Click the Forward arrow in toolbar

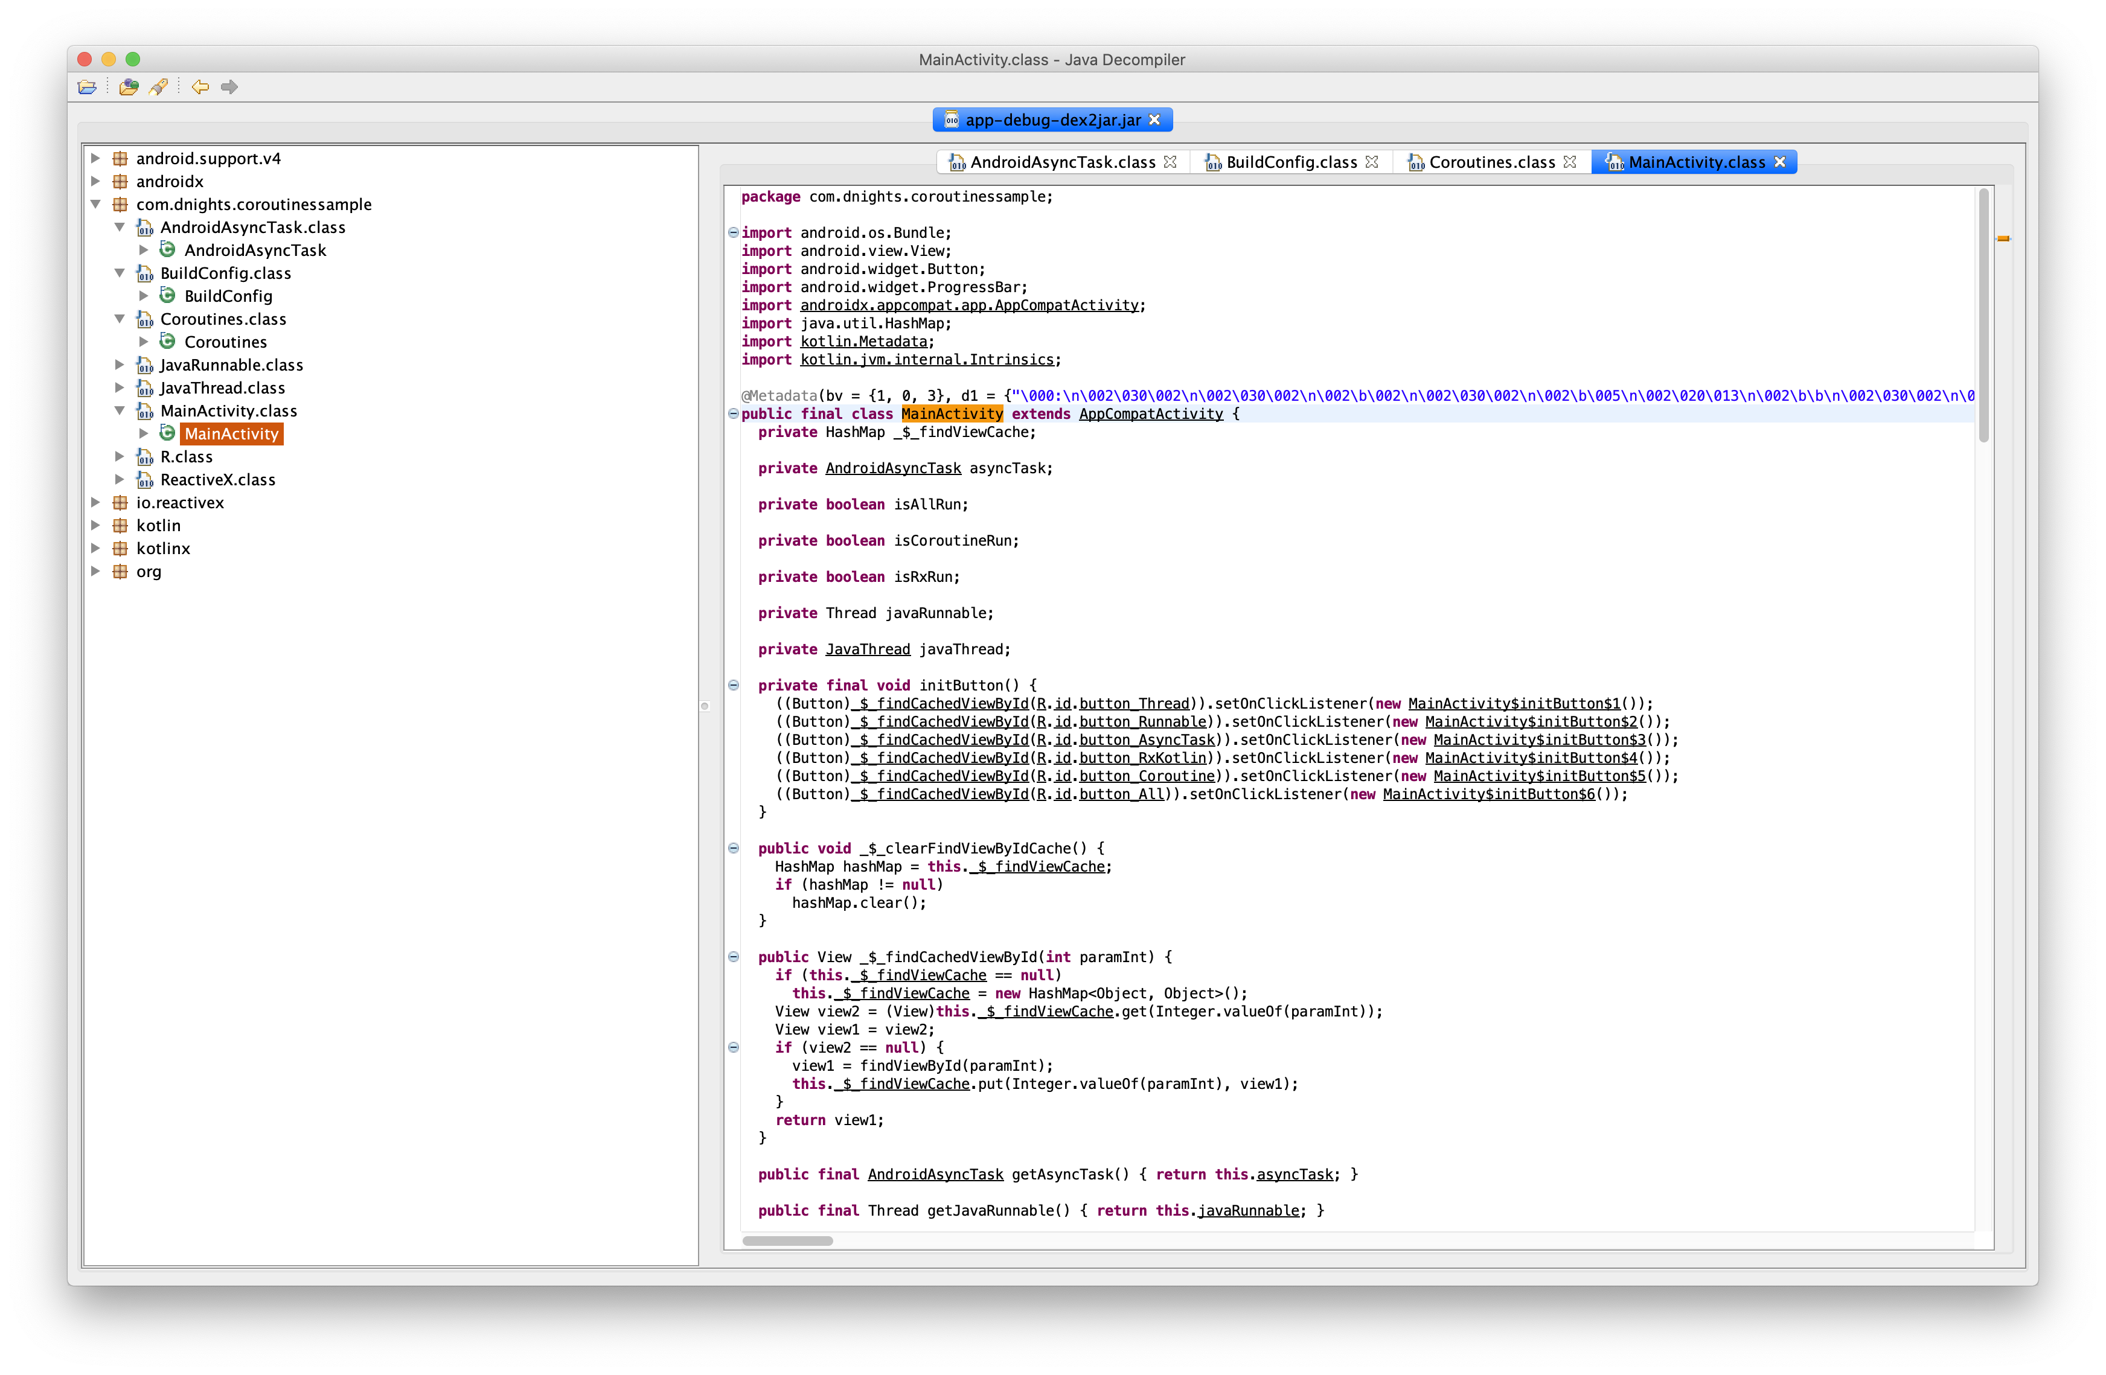[x=230, y=87]
